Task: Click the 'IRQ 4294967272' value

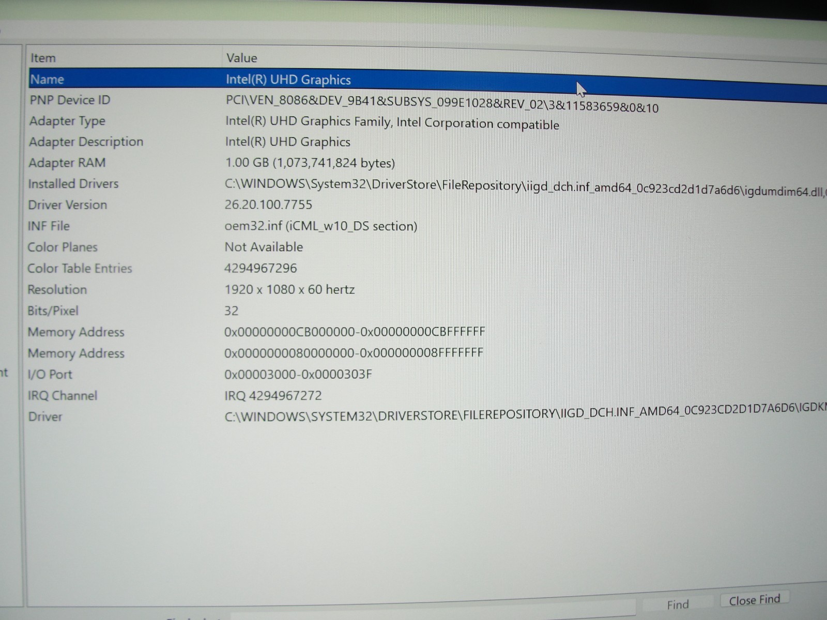Action: 273,395
